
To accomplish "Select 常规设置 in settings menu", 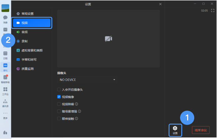I will [x=27, y=14].
